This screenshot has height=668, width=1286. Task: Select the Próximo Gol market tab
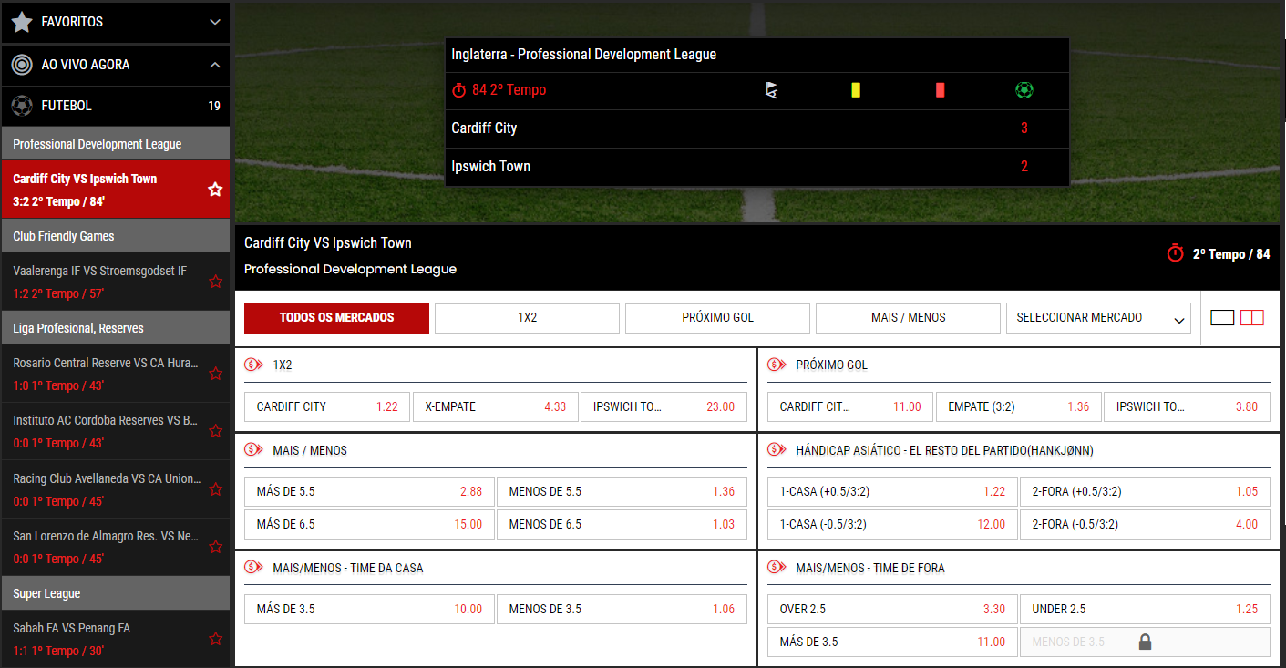(x=717, y=318)
